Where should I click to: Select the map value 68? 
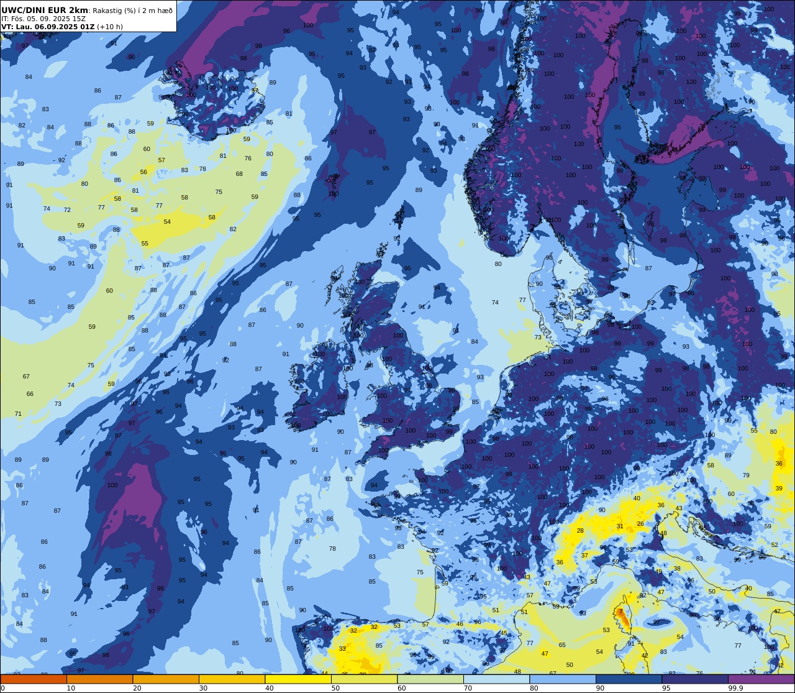[x=239, y=174]
